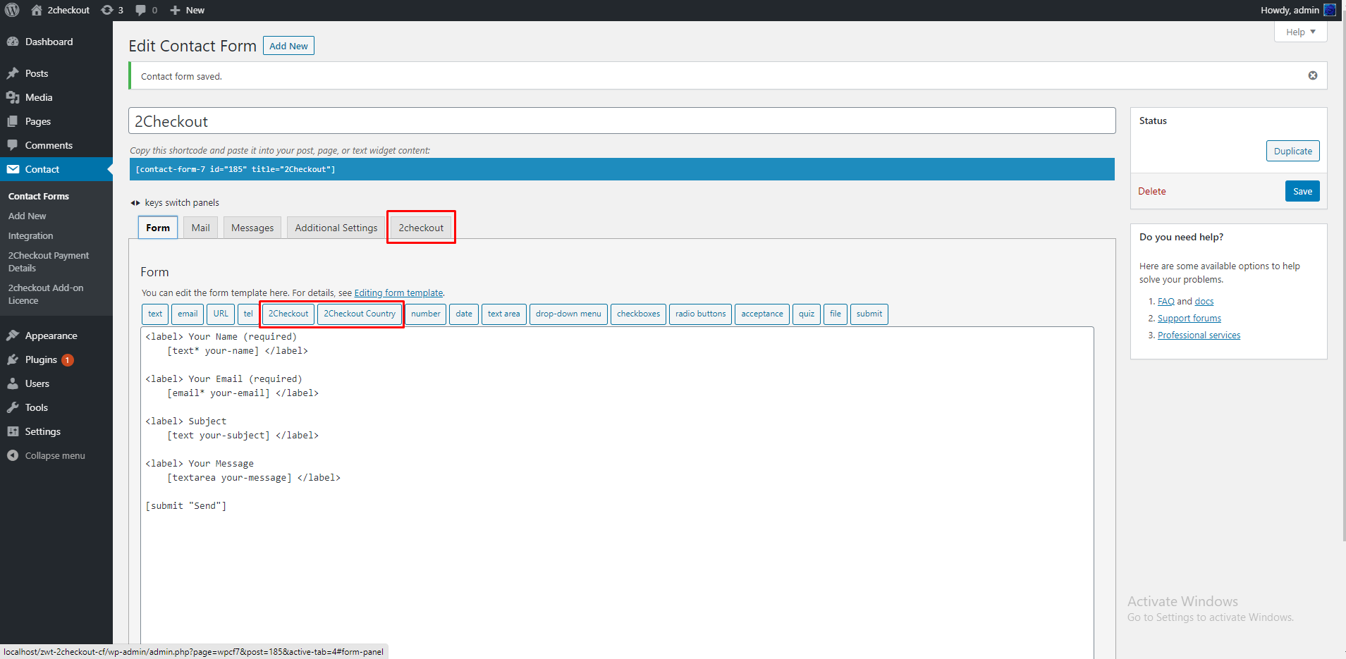Expand the Help dropdown panel
1346x659 pixels.
[1300, 32]
